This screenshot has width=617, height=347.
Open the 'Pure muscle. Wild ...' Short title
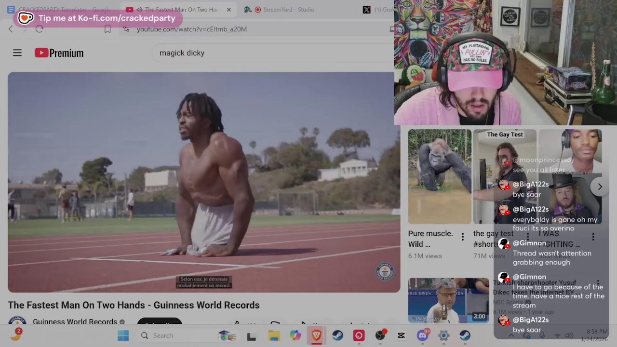coord(430,239)
